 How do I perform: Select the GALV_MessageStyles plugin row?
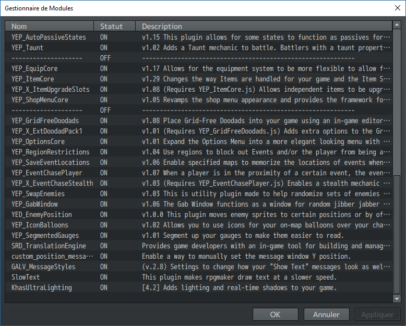click(199, 267)
